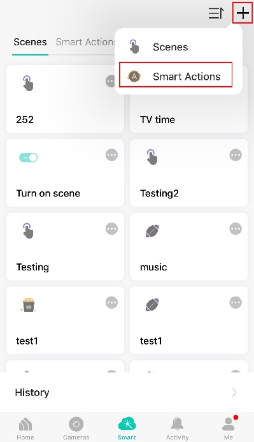Open more options for Testing2
254x442 pixels.
[236, 155]
